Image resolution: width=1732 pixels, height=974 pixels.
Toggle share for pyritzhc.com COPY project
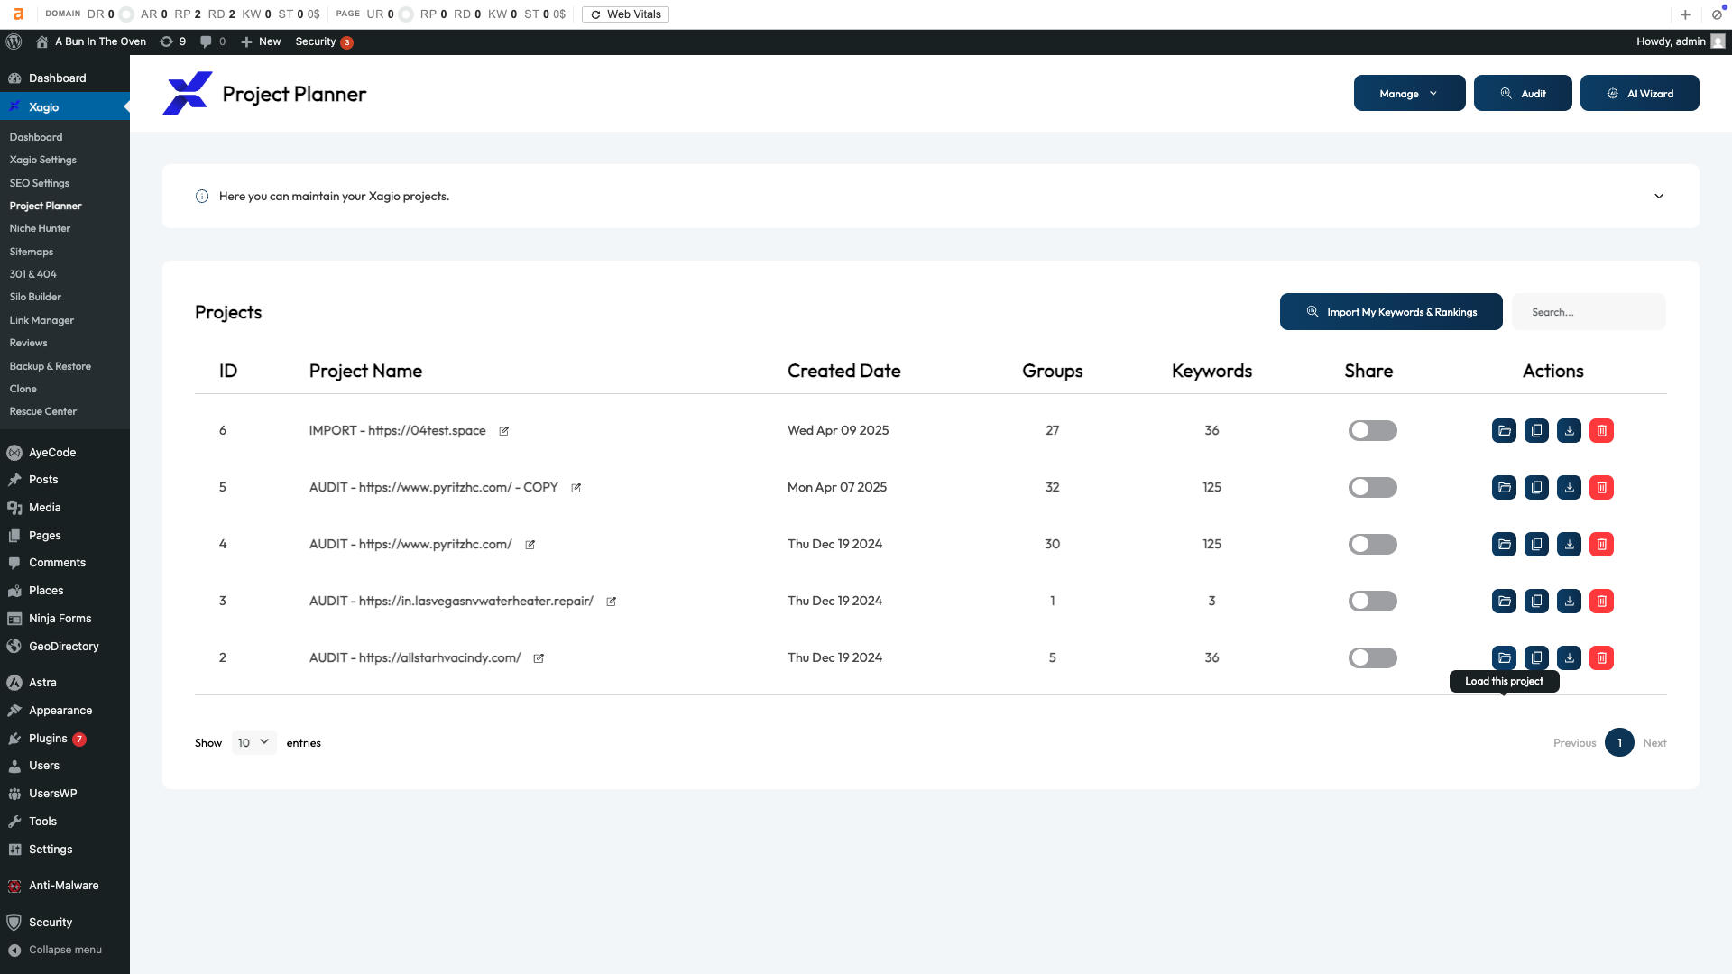coord(1372,488)
